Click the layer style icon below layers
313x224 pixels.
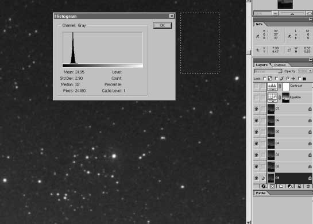pos(264,186)
